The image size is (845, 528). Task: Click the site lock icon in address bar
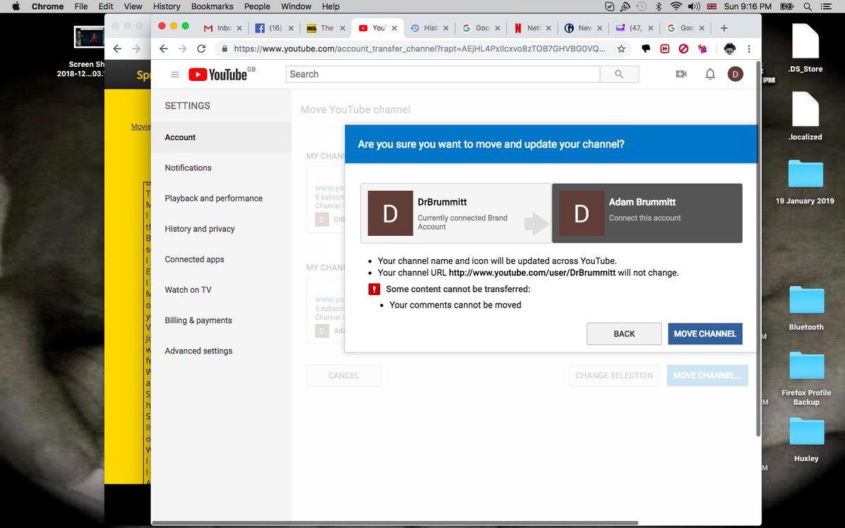[x=225, y=49]
